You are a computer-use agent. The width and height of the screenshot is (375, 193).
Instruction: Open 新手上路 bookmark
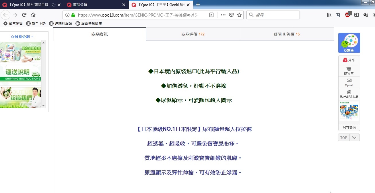pos(36,23)
